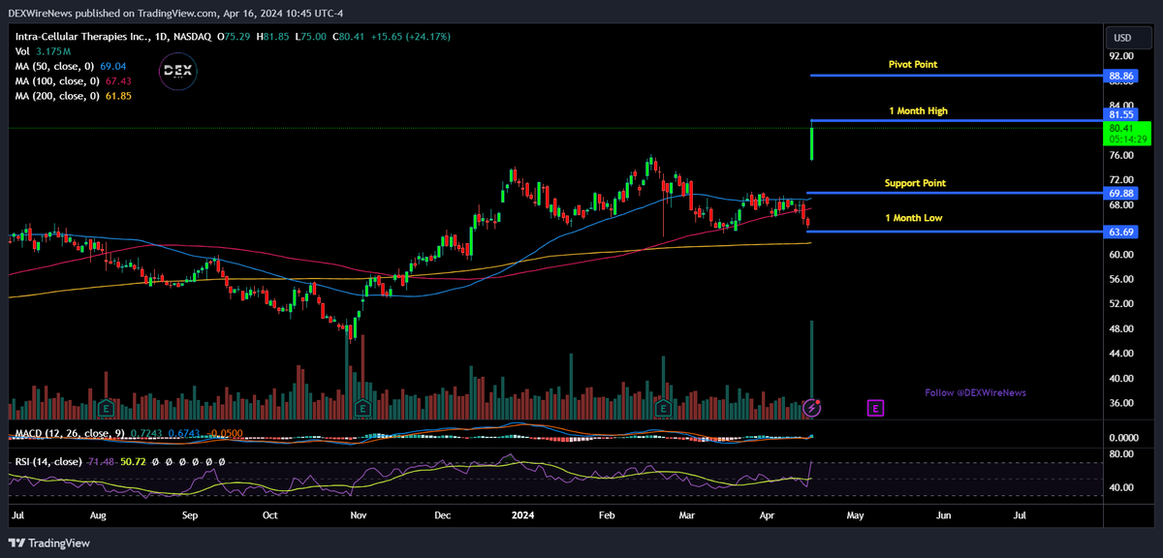Select the Support Point label
Screen dimensions: 1163x558
pos(915,183)
